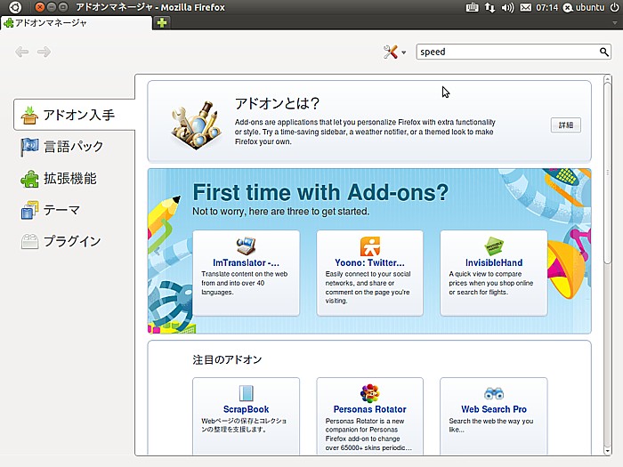The width and height of the screenshot is (623, 467).
Task: Click the ImTranslator add-on icon
Action: pos(246,246)
